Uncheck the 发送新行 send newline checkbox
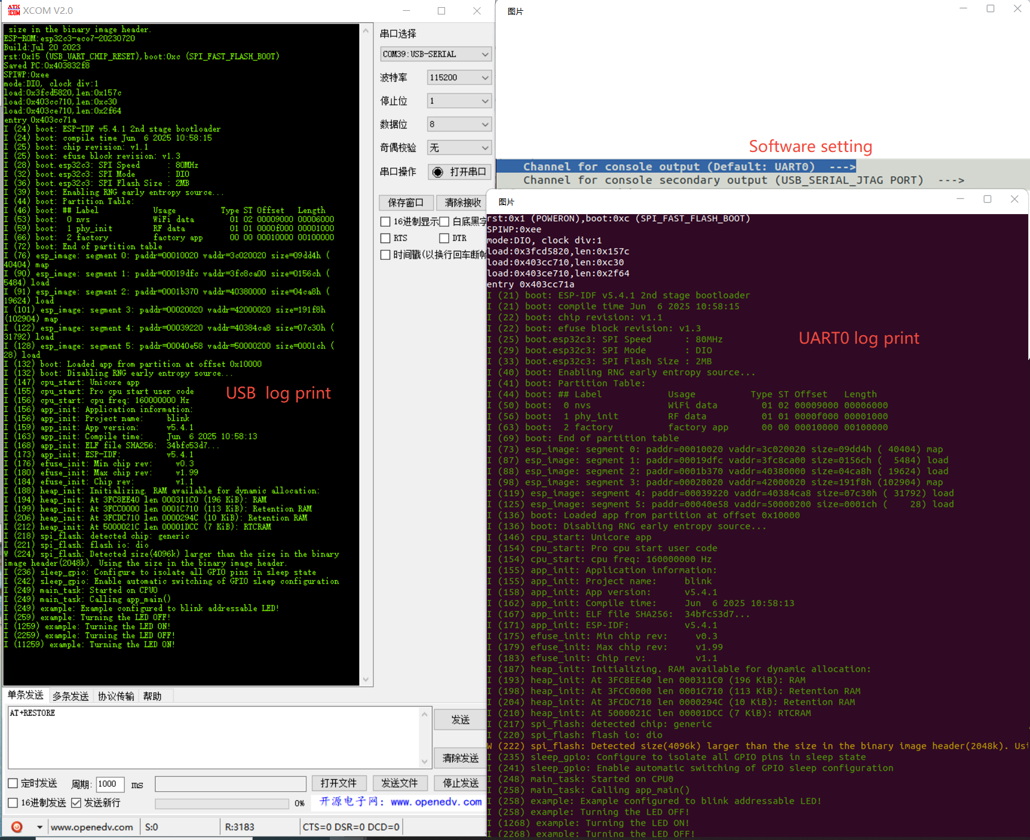 tap(76, 803)
